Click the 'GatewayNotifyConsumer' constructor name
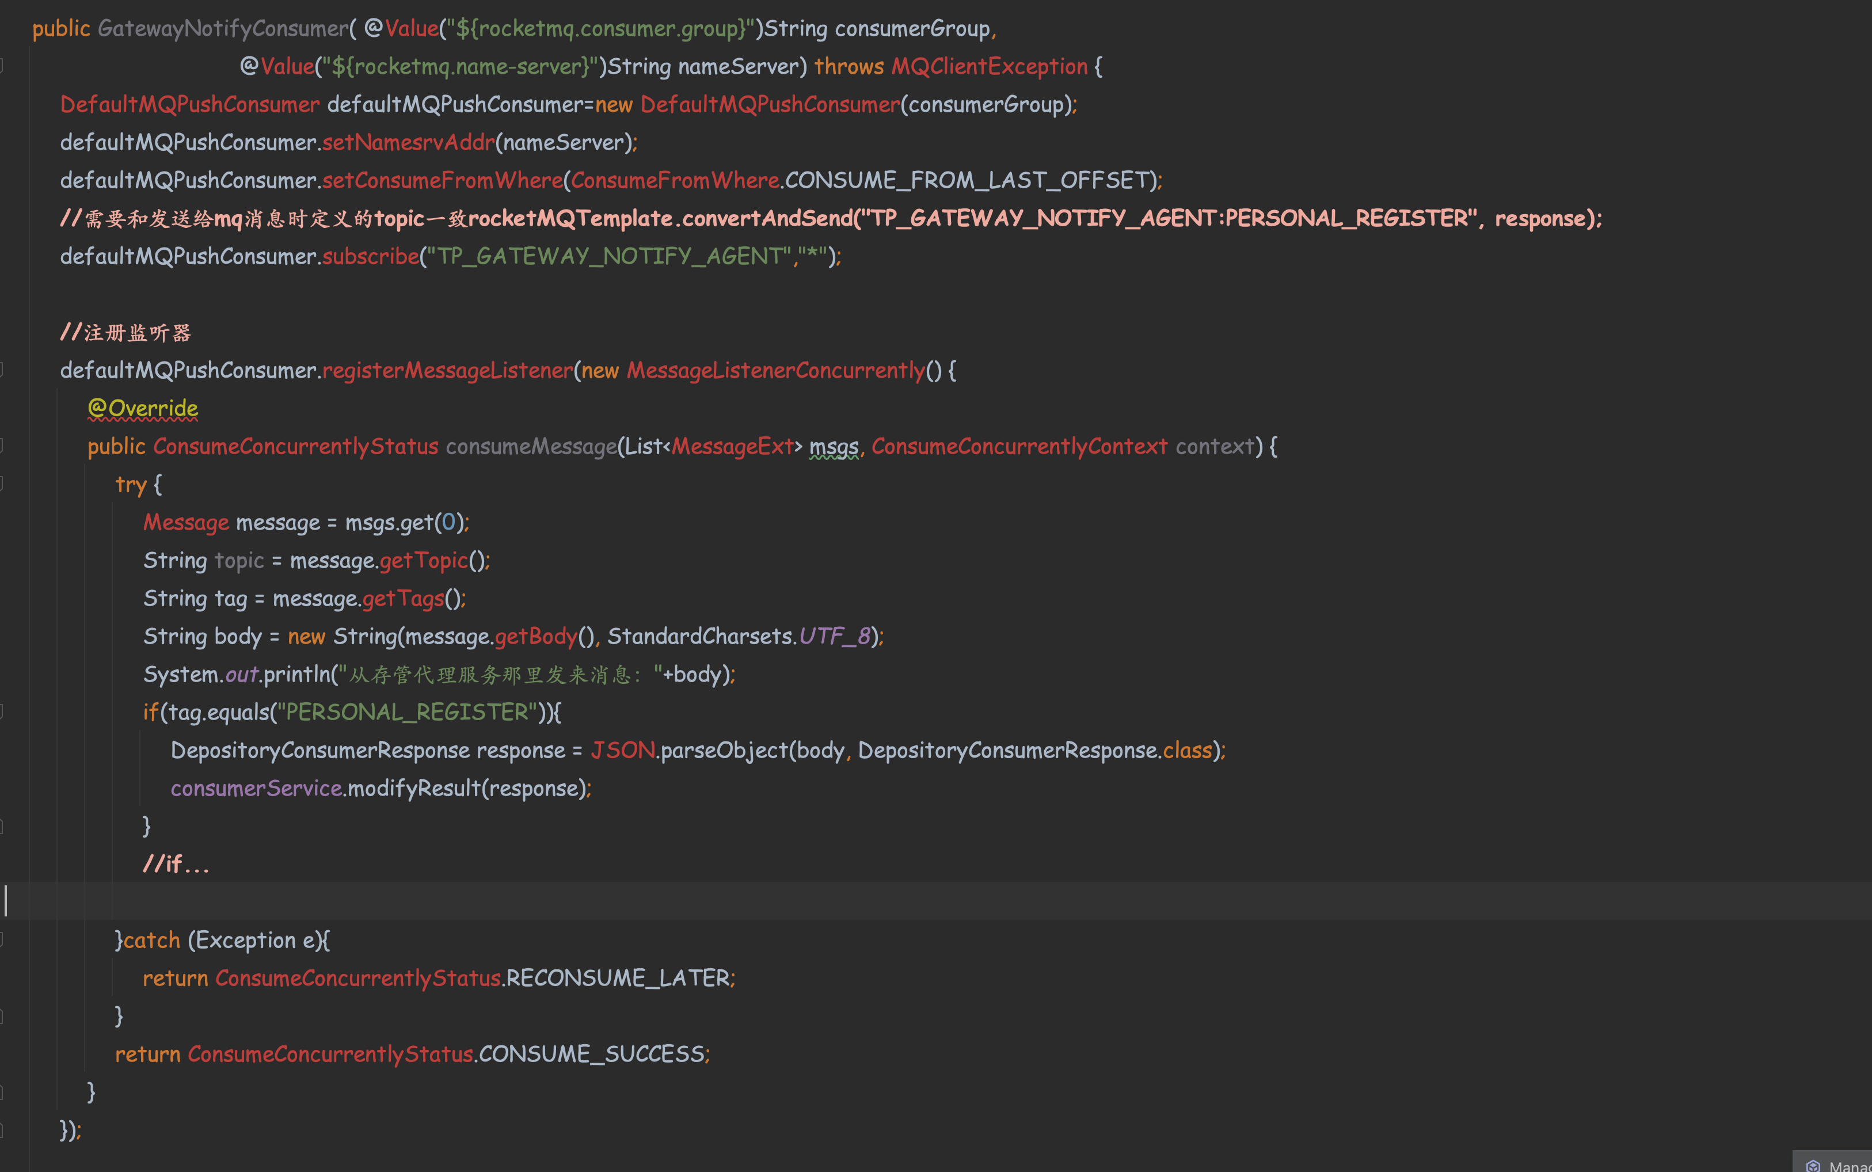 (223, 29)
